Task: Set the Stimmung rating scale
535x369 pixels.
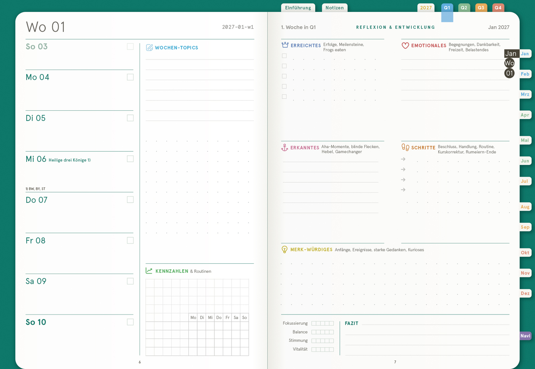Action: coord(323,341)
